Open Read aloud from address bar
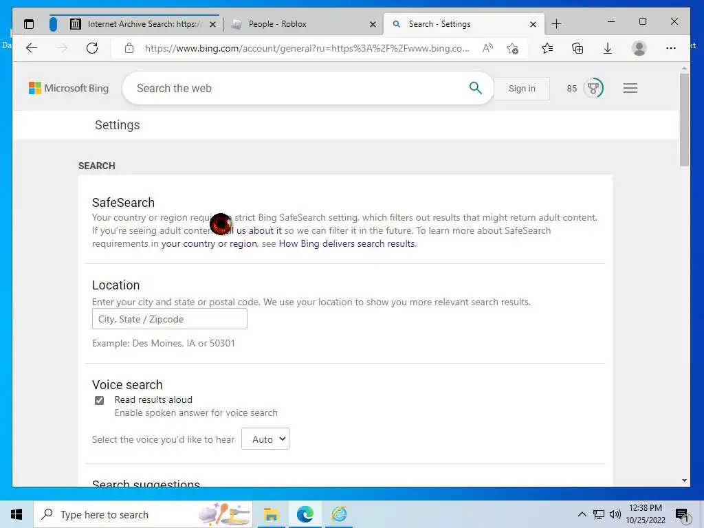Screen dimensions: 704x528 (487, 48)
